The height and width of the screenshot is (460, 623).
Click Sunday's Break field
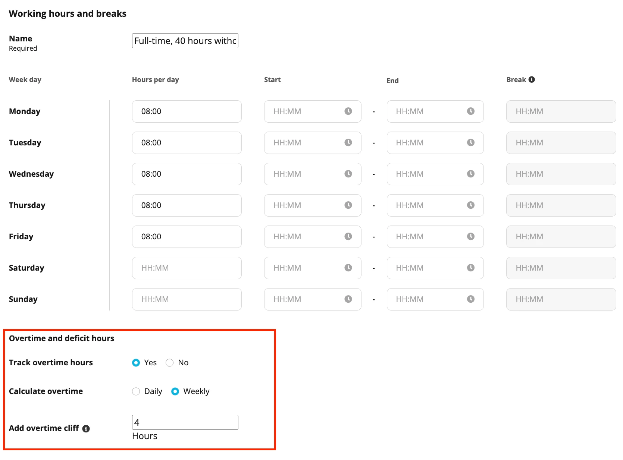click(561, 299)
